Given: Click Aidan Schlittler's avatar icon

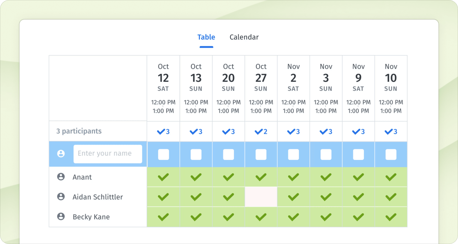Looking at the screenshot, I should point(61,197).
